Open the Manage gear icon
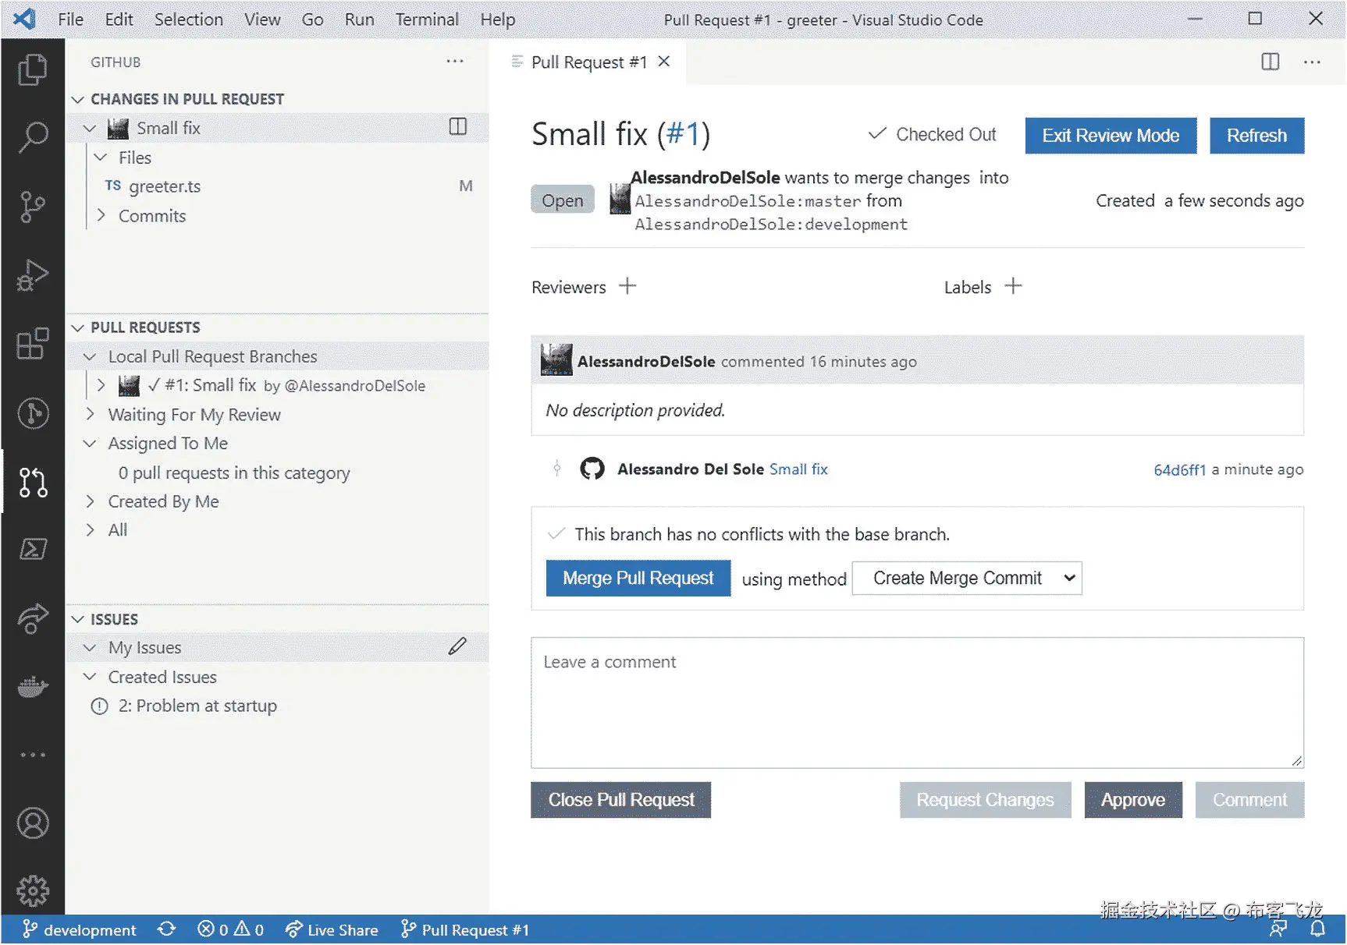The width and height of the screenshot is (1347, 945). (x=33, y=890)
